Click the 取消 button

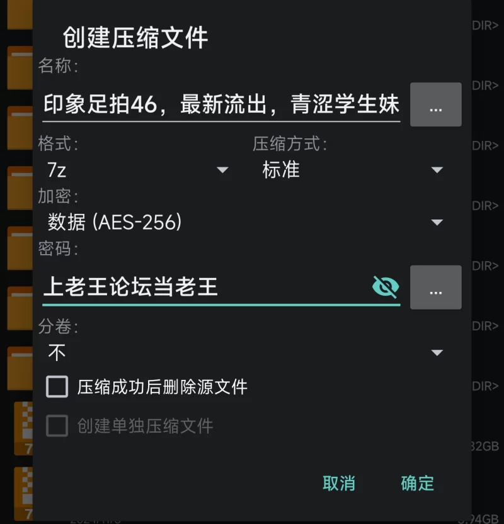[339, 483]
